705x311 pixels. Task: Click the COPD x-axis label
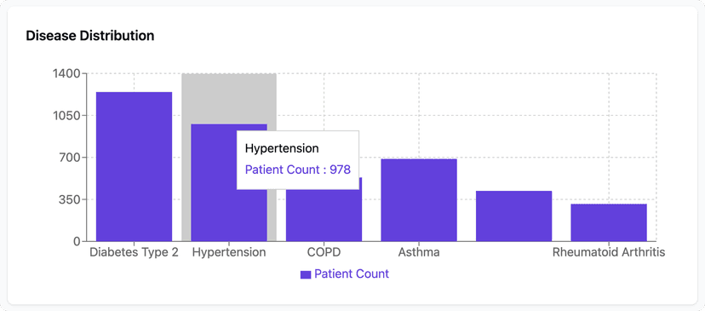pyautogui.click(x=324, y=252)
